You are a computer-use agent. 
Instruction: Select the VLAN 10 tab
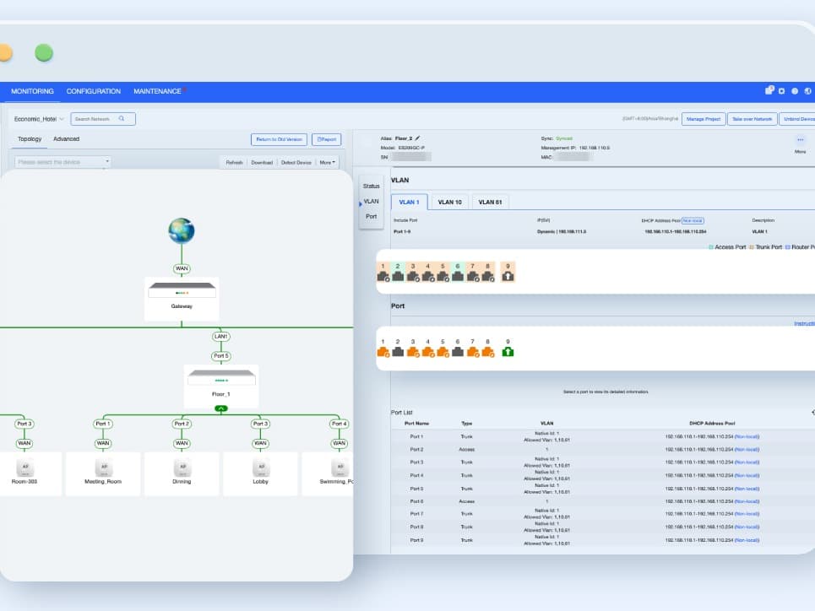(x=449, y=202)
